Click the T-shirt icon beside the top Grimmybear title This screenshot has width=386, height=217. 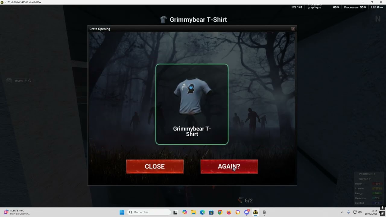pos(163,20)
